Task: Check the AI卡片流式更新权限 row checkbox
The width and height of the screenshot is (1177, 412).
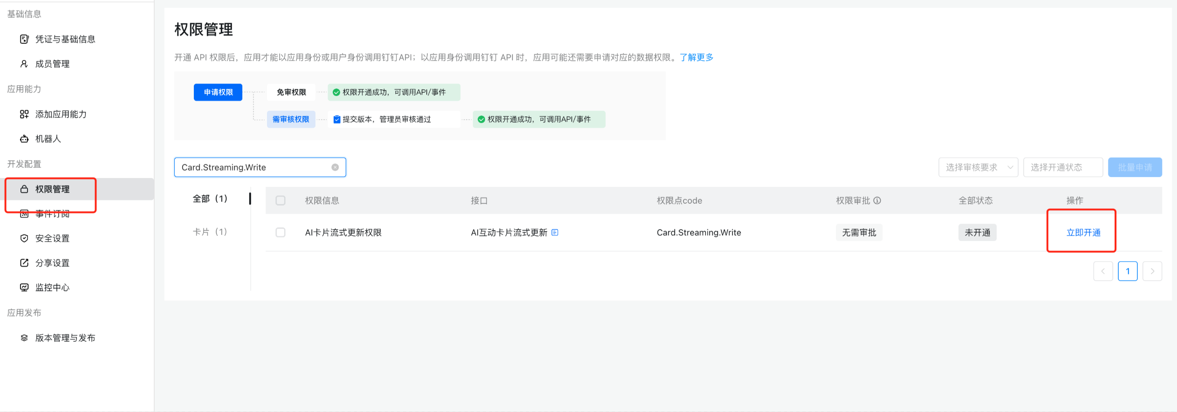Action: click(281, 233)
